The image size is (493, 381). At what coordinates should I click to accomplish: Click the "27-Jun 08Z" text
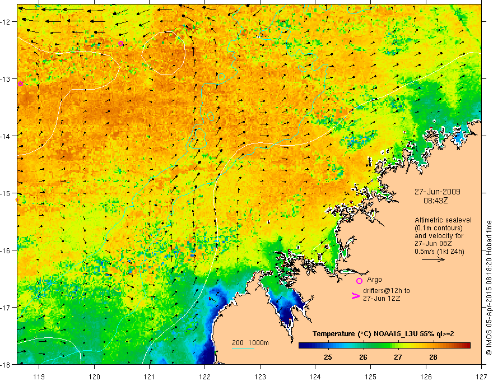[x=432, y=244]
